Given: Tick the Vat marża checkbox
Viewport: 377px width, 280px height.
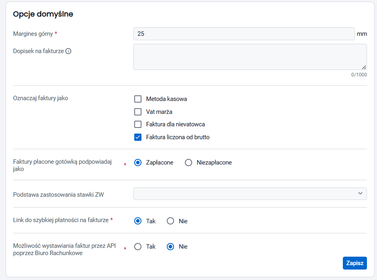Looking at the screenshot, I should coord(138,112).
